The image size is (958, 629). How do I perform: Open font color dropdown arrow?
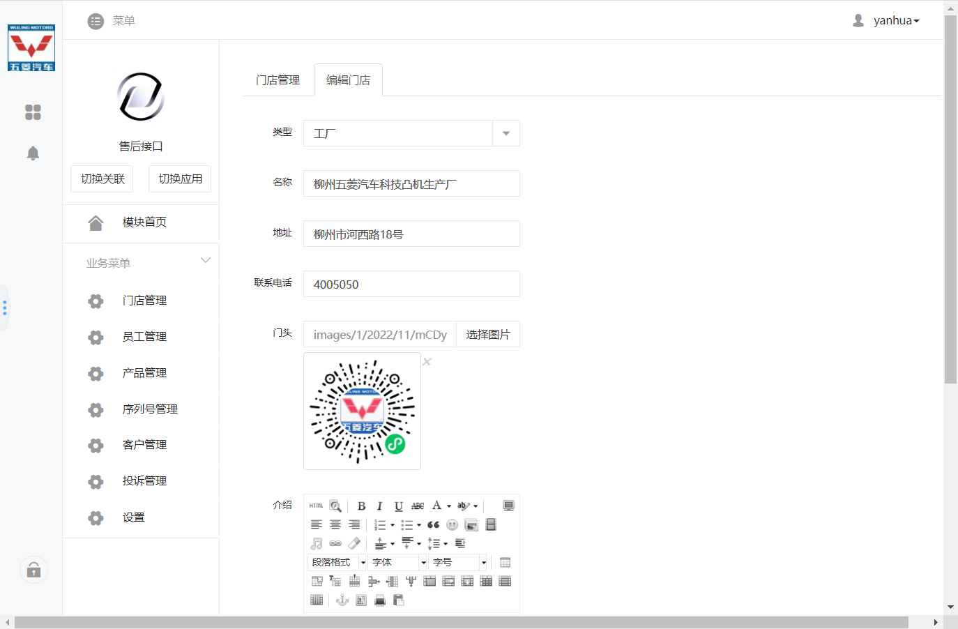click(449, 506)
